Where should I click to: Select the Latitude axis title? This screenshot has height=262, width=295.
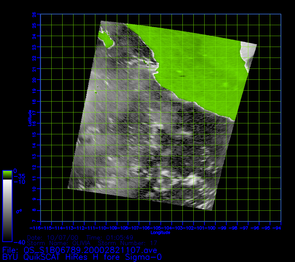29,118
